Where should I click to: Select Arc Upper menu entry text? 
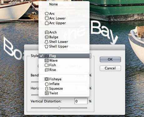[58, 23]
